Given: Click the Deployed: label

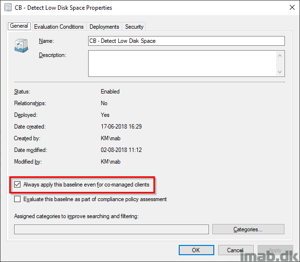Looking at the screenshot, I should [26, 115].
